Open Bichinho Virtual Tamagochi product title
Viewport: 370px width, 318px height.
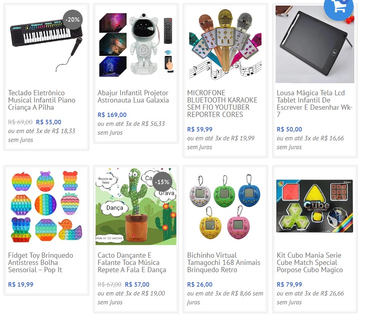coord(224,263)
